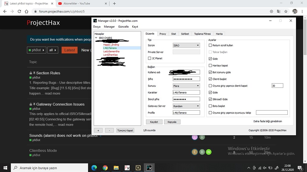Switch to the Proxy tab
This screenshot has height=172, width=307.
163,34
